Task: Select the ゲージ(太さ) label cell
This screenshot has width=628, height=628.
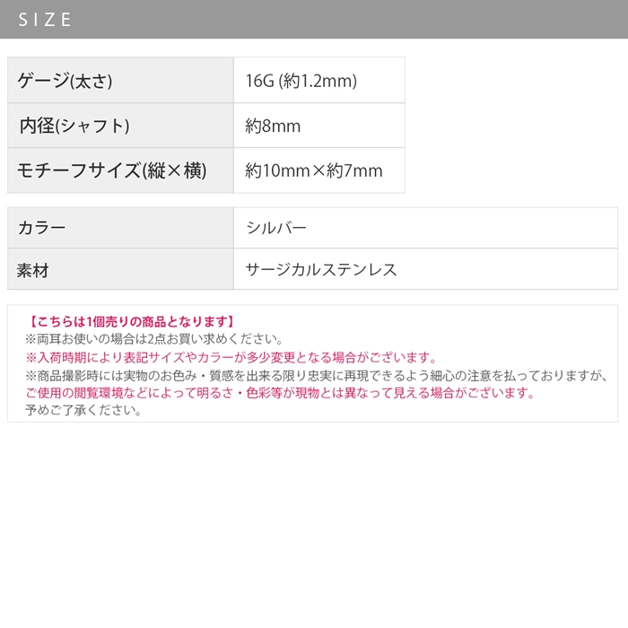Action: point(65,82)
